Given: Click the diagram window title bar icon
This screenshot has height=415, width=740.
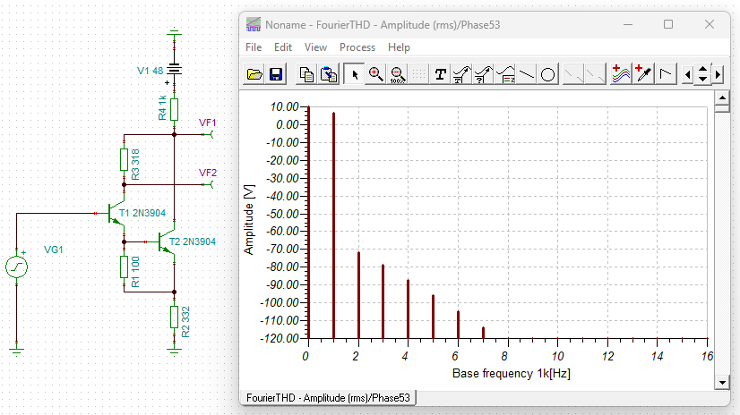Looking at the screenshot, I should pos(254,24).
